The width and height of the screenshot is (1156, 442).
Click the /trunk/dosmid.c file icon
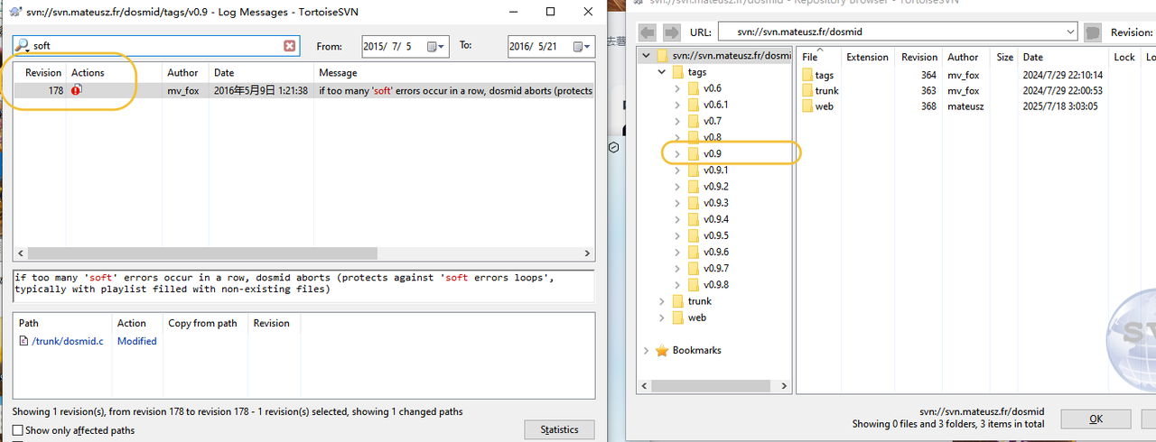tap(24, 341)
